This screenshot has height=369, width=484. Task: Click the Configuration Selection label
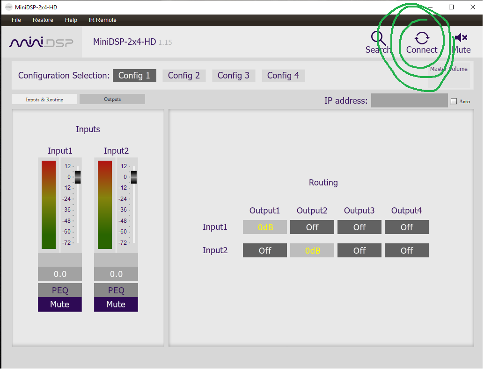64,76
